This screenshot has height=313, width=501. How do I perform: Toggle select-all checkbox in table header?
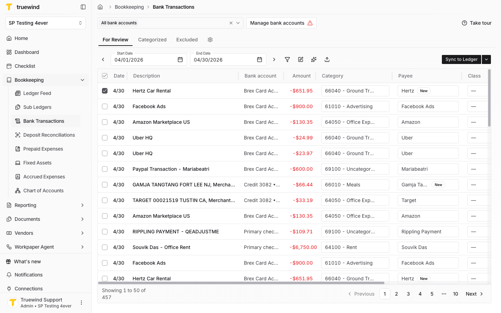(x=105, y=76)
